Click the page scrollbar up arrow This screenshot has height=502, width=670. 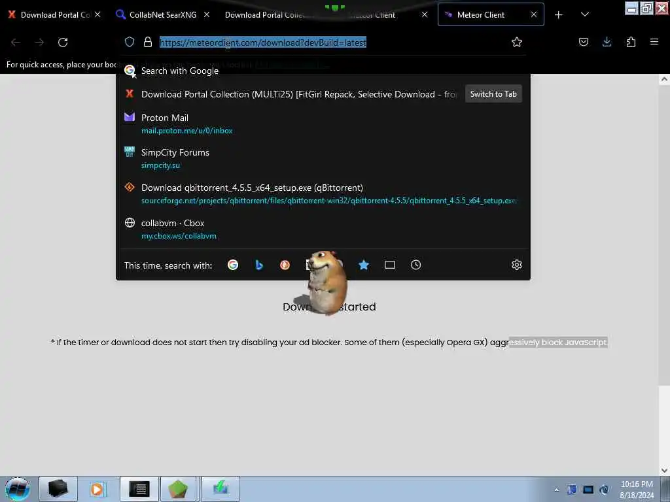tap(664, 79)
